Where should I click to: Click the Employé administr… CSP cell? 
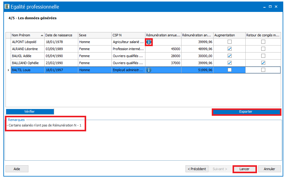(128, 70)
